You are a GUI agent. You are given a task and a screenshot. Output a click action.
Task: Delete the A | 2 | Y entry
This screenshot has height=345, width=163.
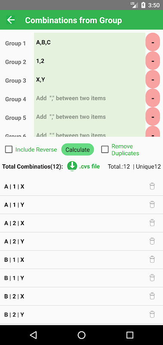point(152,241)
